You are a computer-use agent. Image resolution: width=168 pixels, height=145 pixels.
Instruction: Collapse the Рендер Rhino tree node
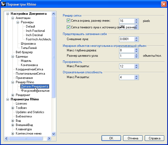pyautogui.click(x=13, y=82)
